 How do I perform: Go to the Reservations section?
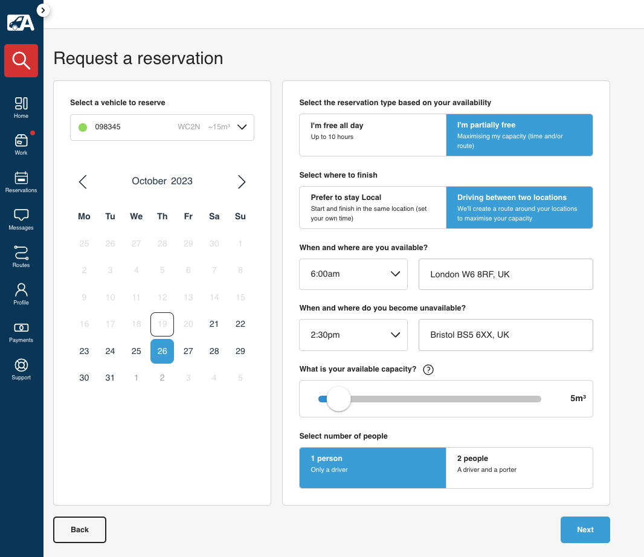tap(21, 180)
